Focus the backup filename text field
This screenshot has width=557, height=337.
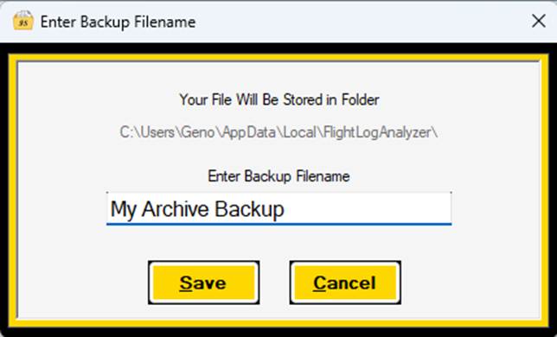click(x=278, y=208)
